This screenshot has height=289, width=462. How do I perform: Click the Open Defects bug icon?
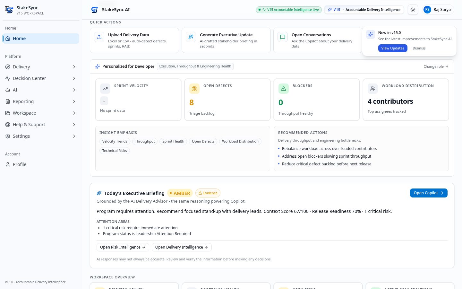point(194,89)
